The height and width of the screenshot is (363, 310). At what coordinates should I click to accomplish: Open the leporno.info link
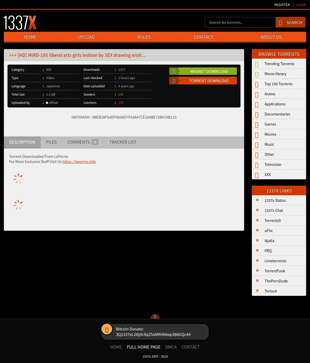click(x=79, y=162)
